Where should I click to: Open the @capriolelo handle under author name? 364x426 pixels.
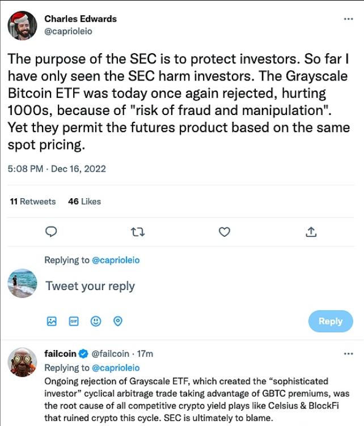68,31
